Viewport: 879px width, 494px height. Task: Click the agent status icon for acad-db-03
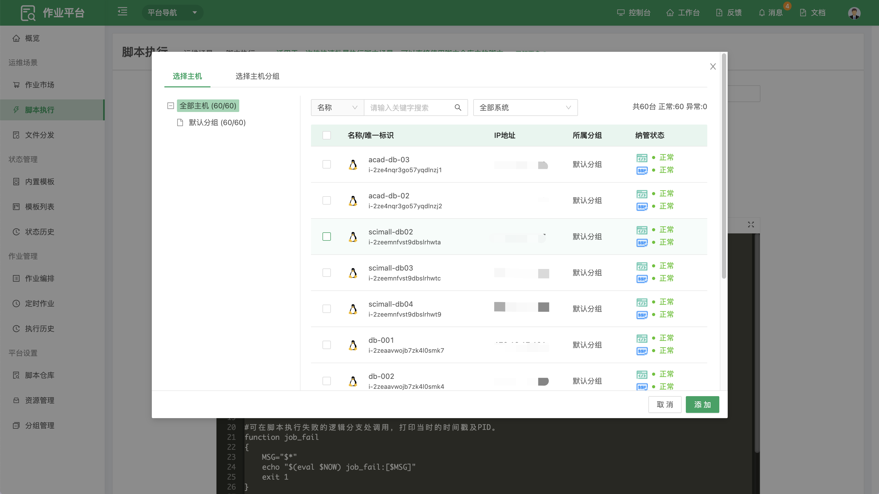[x=642, y=158]
